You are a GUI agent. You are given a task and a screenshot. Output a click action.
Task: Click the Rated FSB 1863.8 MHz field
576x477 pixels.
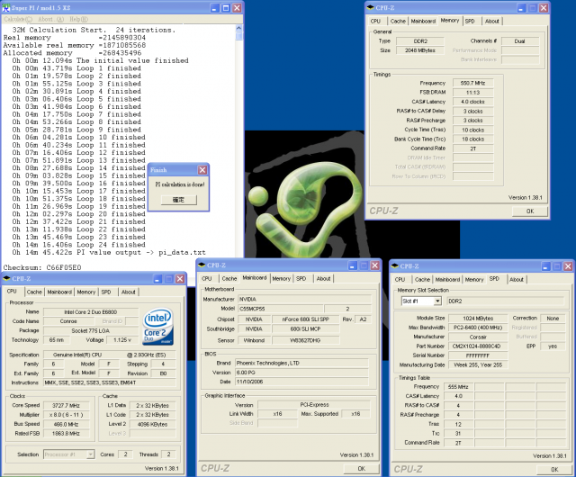pos(66,433)
